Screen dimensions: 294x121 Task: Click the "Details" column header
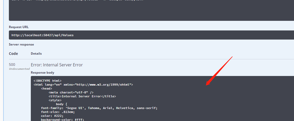click(x=36, y=54)
